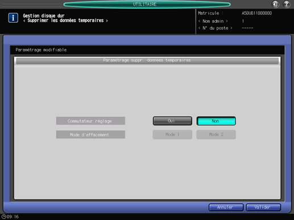Click the Matricule serial value A50U011000000

click(256, 13)
